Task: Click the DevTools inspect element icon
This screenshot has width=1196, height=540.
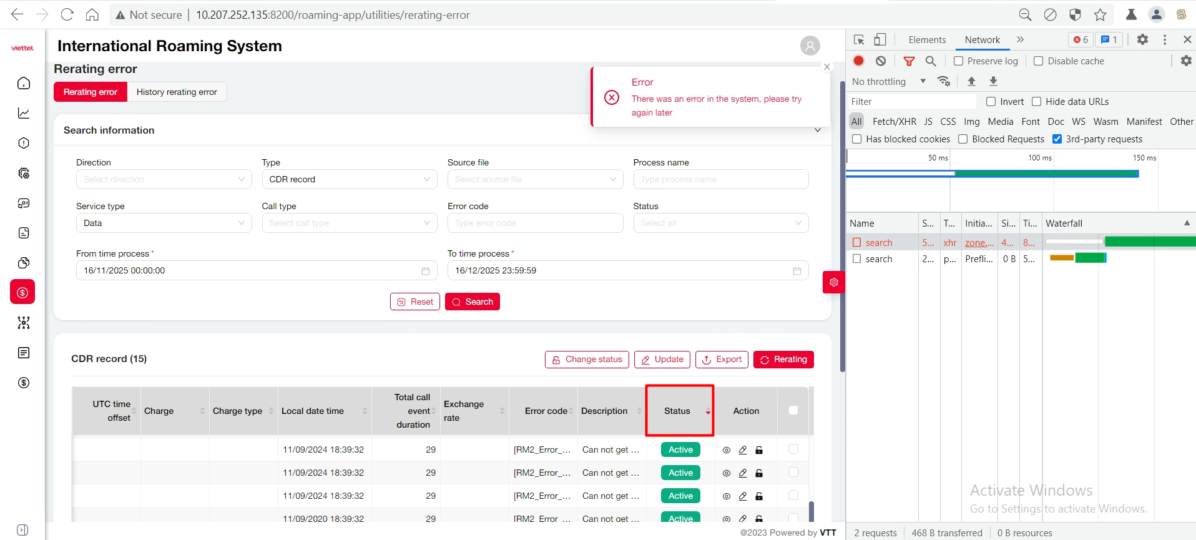Action: coord(859,40)
